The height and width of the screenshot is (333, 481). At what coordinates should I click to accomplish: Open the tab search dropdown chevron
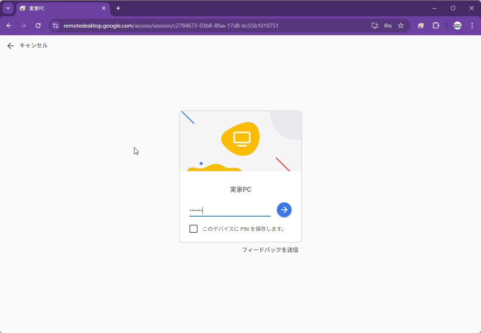[8, 8]
